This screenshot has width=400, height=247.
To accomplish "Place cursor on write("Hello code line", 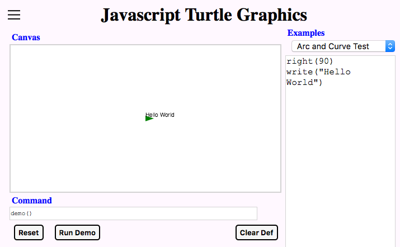I will coord(318,72).
